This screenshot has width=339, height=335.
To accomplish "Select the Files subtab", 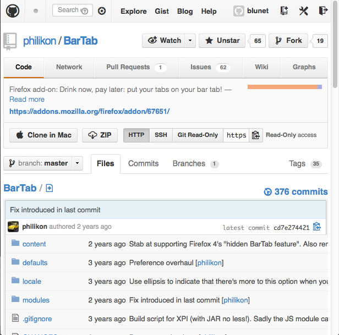I will 105,163.
